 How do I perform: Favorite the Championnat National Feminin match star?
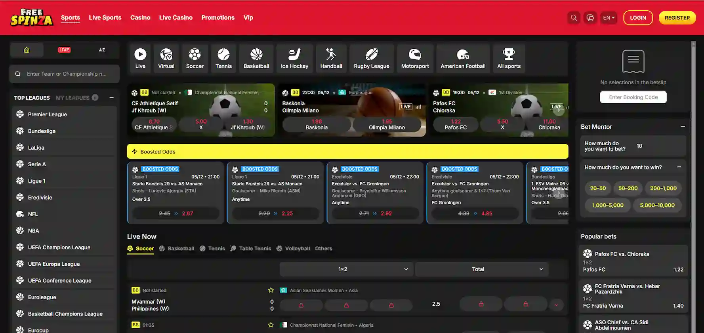coord(271,325)
